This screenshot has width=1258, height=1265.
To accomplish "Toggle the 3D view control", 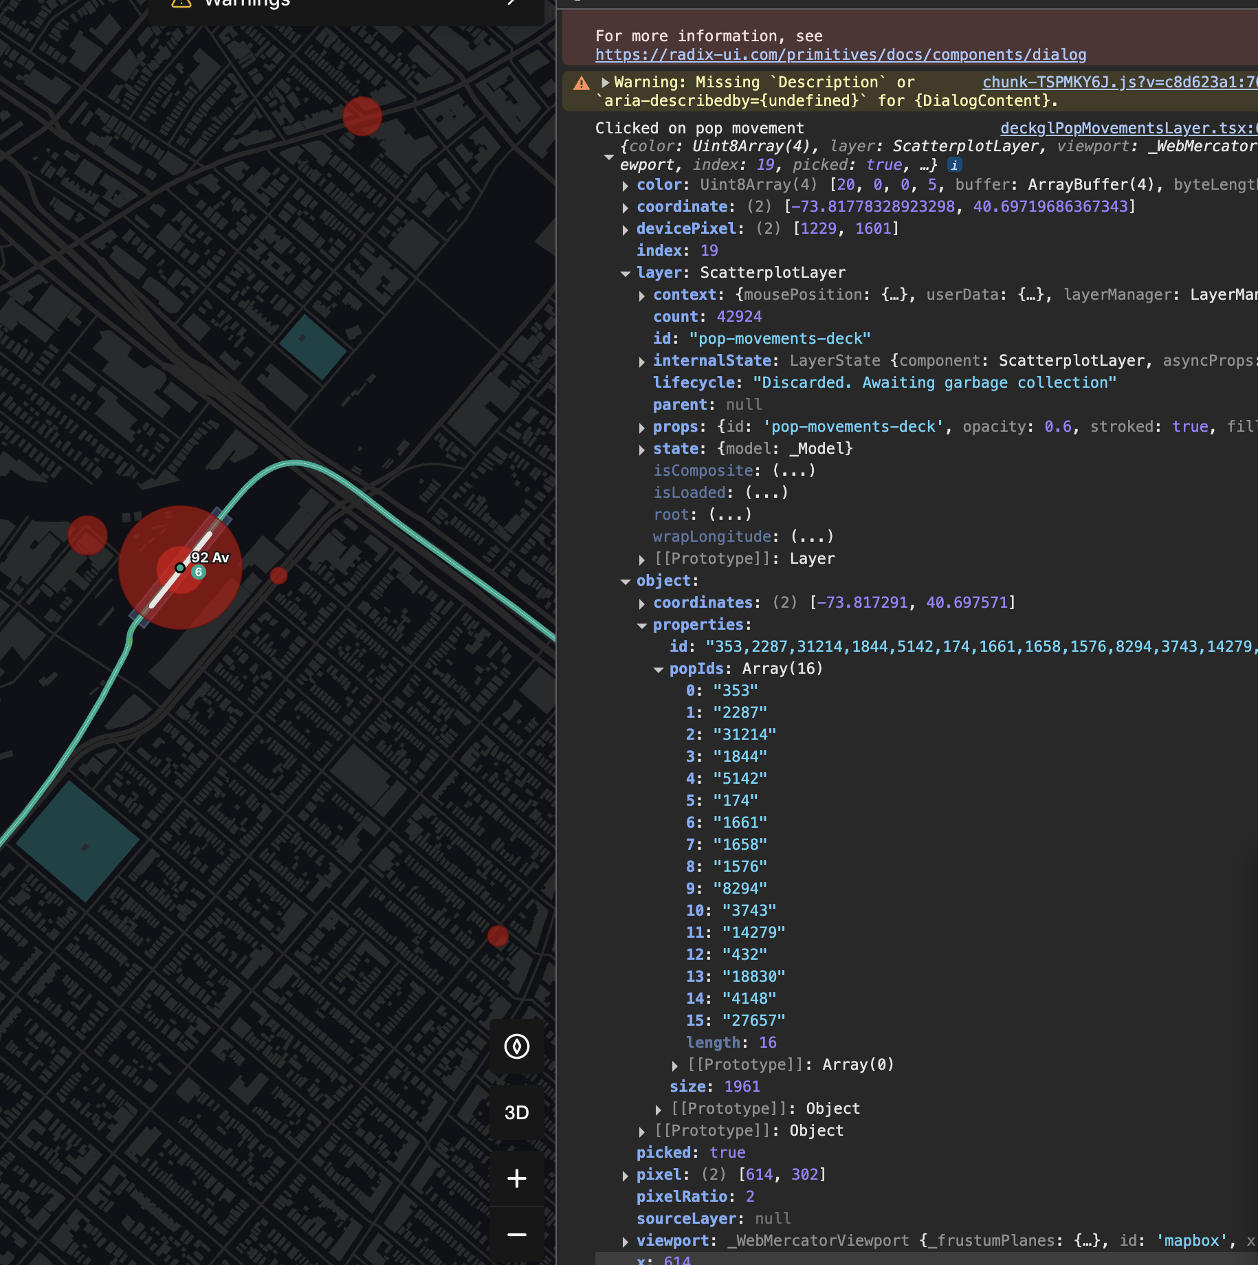I will (x=516, y=1112).
